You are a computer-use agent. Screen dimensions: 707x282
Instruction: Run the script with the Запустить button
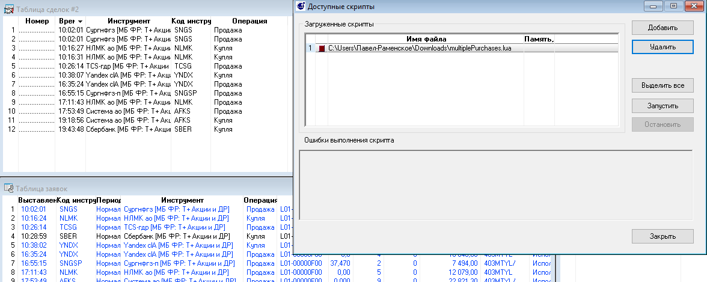(x=663, y=106)
